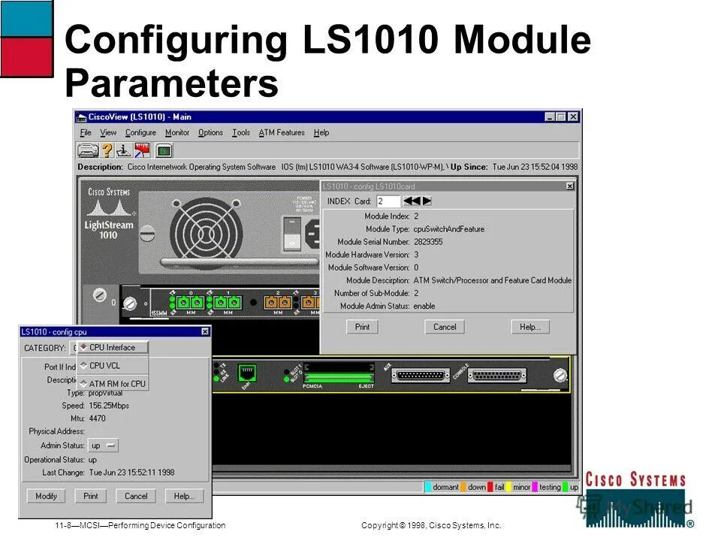Click the dormant status color swatch in the legend
Screen dimensions: 721x541
[429, 487]
